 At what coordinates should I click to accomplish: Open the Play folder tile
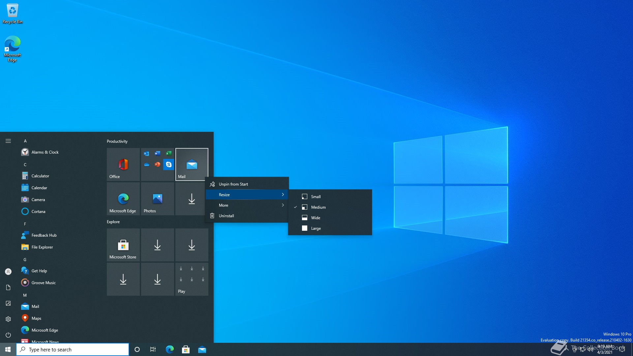[192, 279]
